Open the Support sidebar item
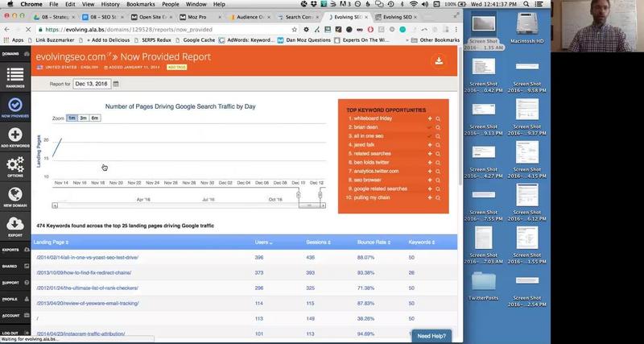Viewport: 644px width, 344px height. point(15,282)
